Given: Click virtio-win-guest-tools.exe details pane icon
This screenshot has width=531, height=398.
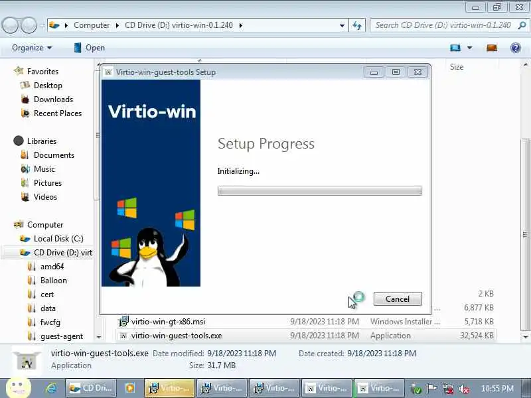Looking at the screenshot, I should [x=27, y=360].
